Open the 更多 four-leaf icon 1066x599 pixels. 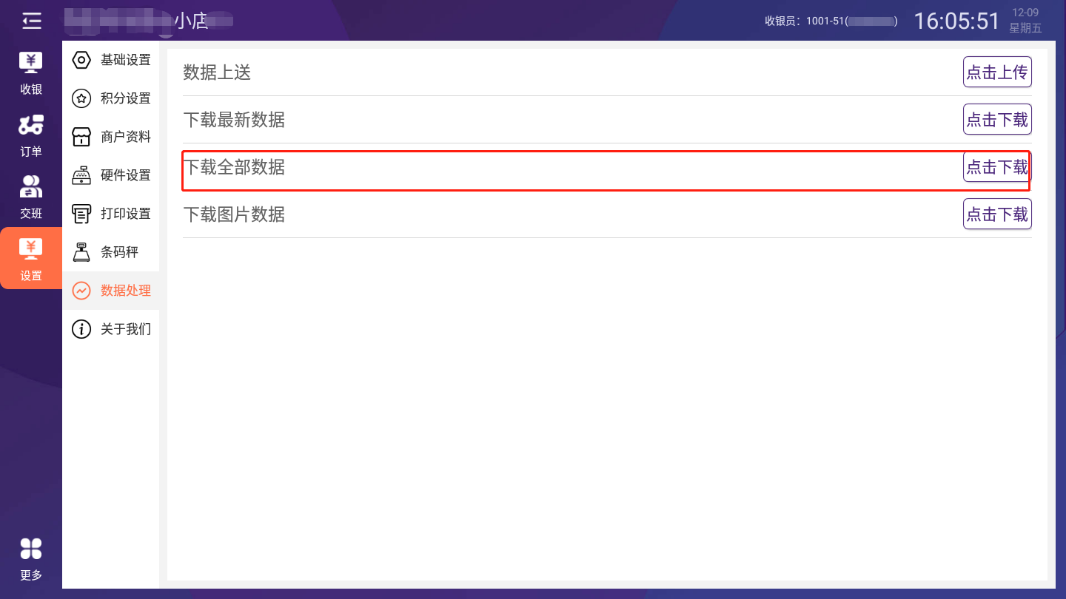click(31, 549)
